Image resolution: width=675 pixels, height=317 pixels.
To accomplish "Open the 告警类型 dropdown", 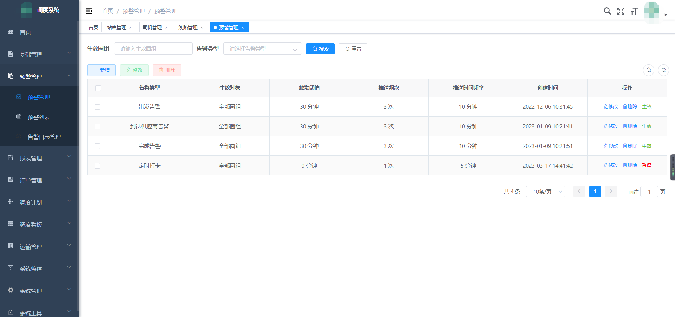I will 262,49.
